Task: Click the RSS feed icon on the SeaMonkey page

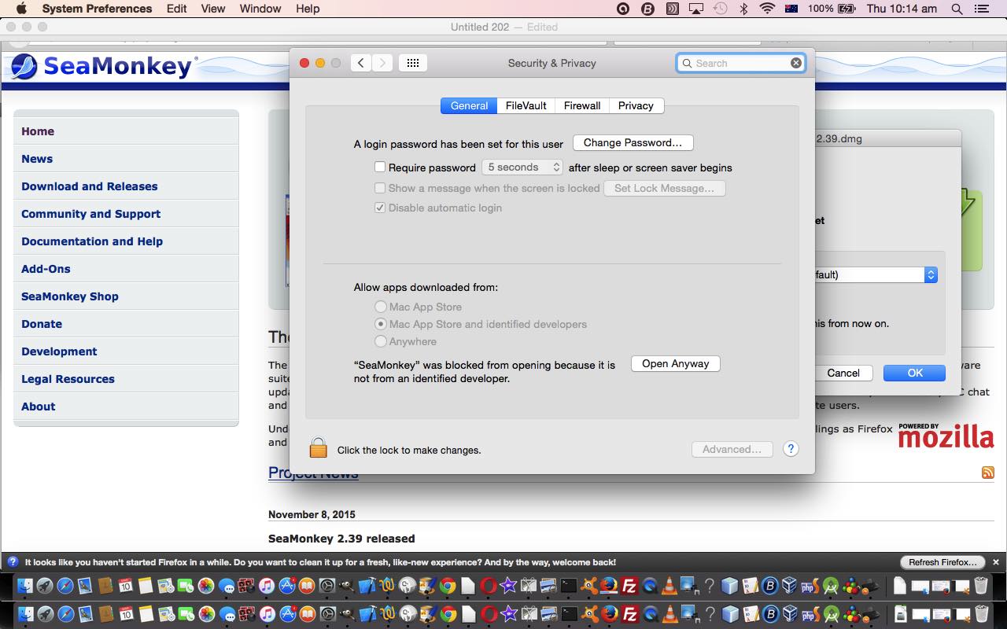Action: tap(988, 472)
